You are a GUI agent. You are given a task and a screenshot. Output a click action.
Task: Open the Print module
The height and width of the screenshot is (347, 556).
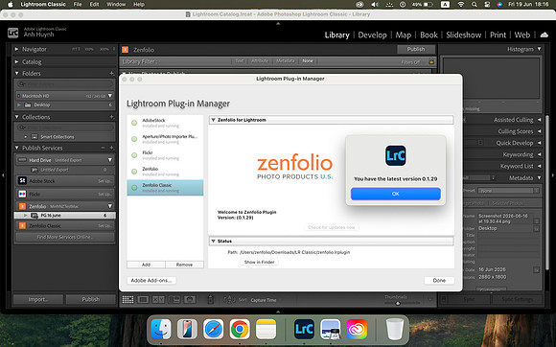[498, 35]
